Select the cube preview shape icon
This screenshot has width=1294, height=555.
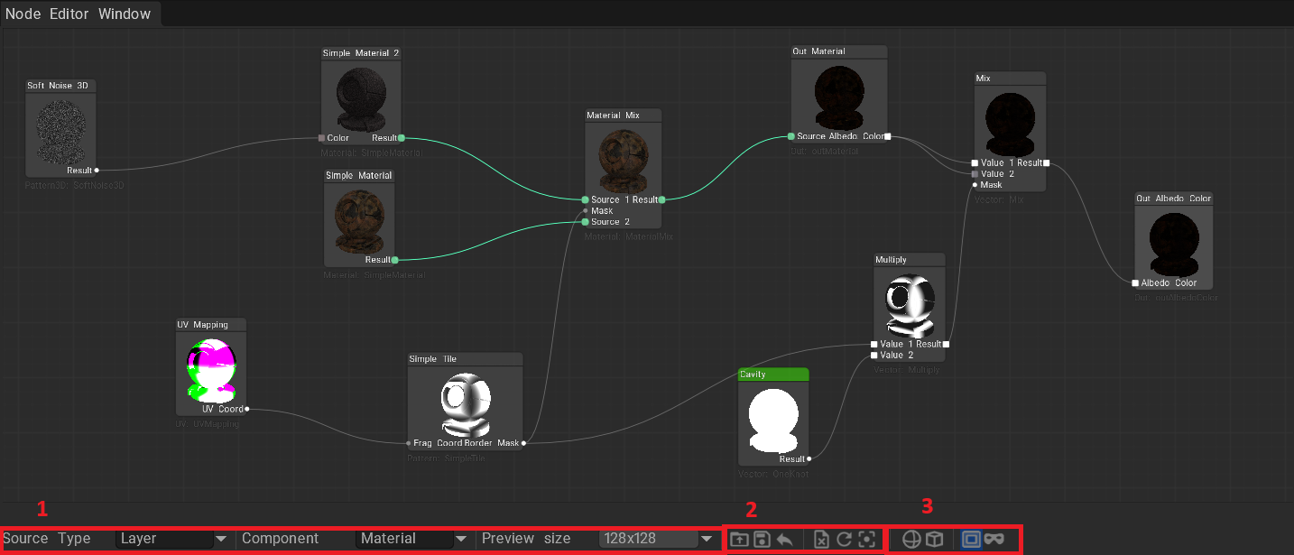coord(935,539)
